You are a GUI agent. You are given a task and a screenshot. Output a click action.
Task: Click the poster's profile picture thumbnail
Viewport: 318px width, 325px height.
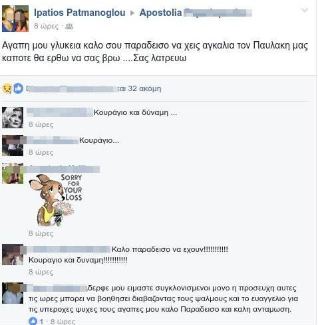15,19
